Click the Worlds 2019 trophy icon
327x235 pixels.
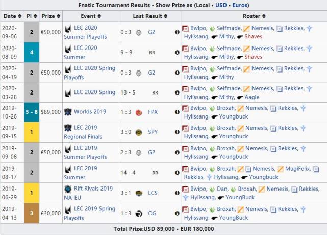pyautogui.click(x=68, y=112)
